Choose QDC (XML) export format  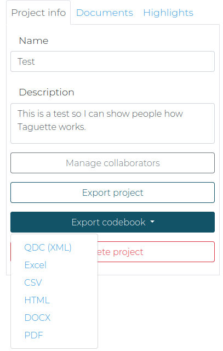48,247
